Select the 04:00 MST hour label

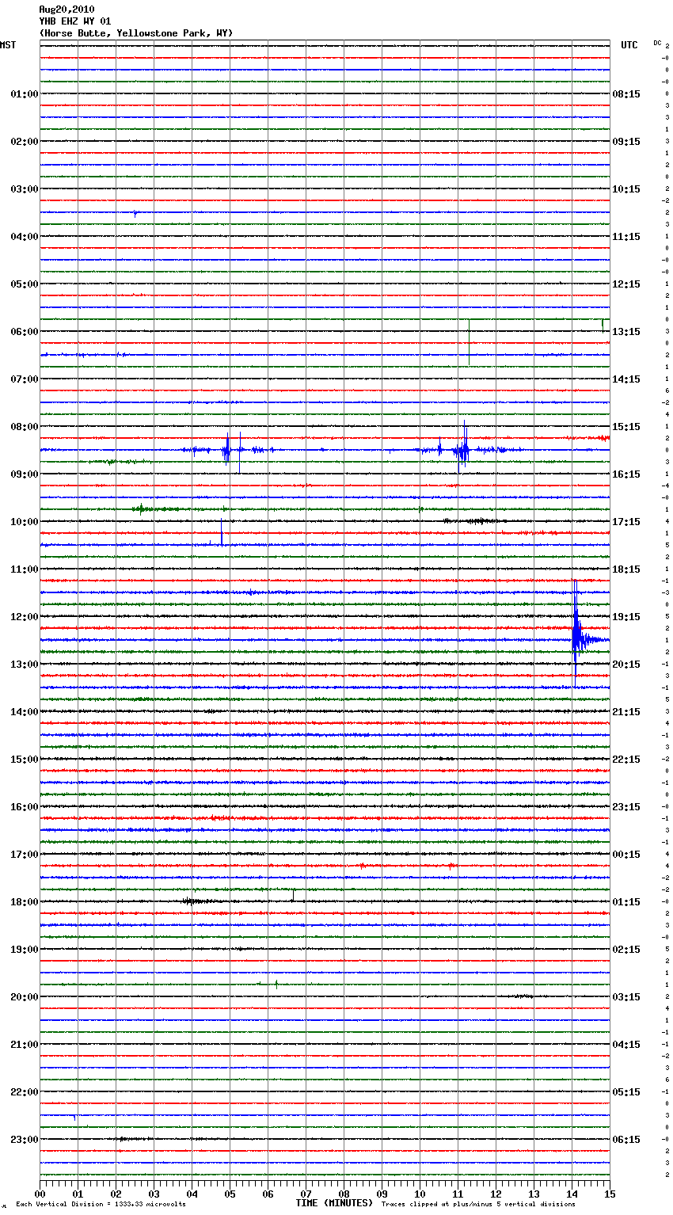tap(25, 237)
